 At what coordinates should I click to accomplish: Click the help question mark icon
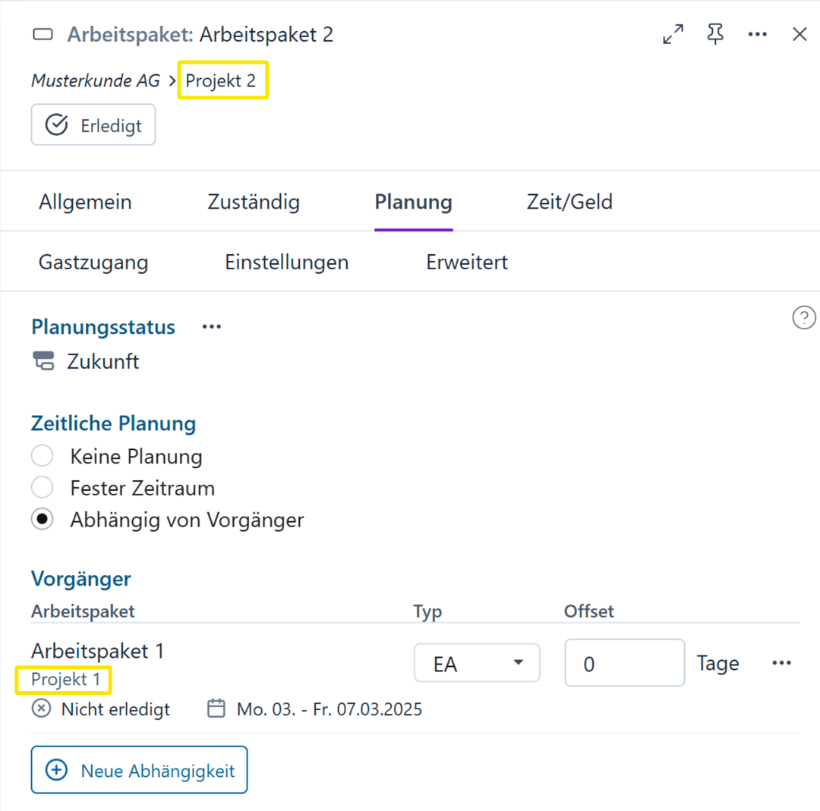point(803,318)
